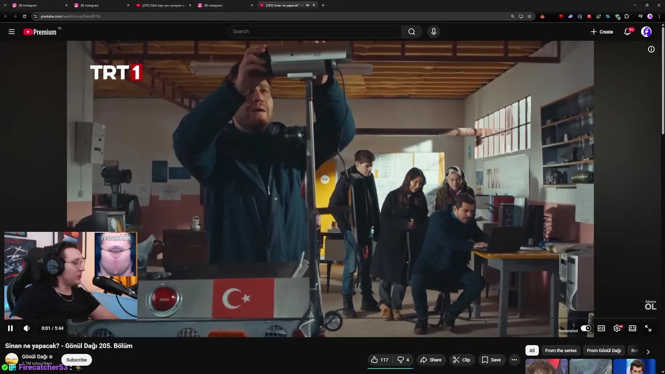Viewport: 665px width, 374px height.
Task: Click the 0:01 / 5:44 time display
Action: pyautogui.click(x=52, y=328)
